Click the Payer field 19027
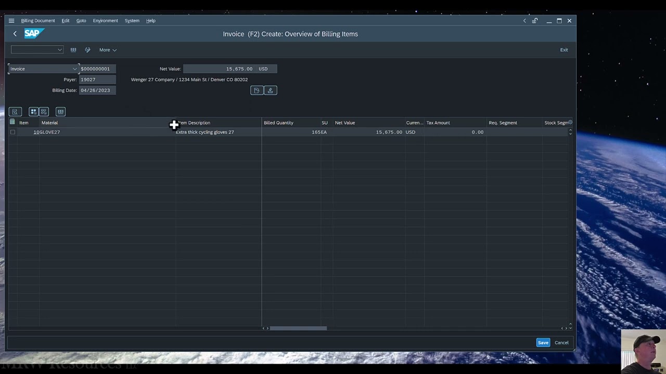 coord(97,79)
